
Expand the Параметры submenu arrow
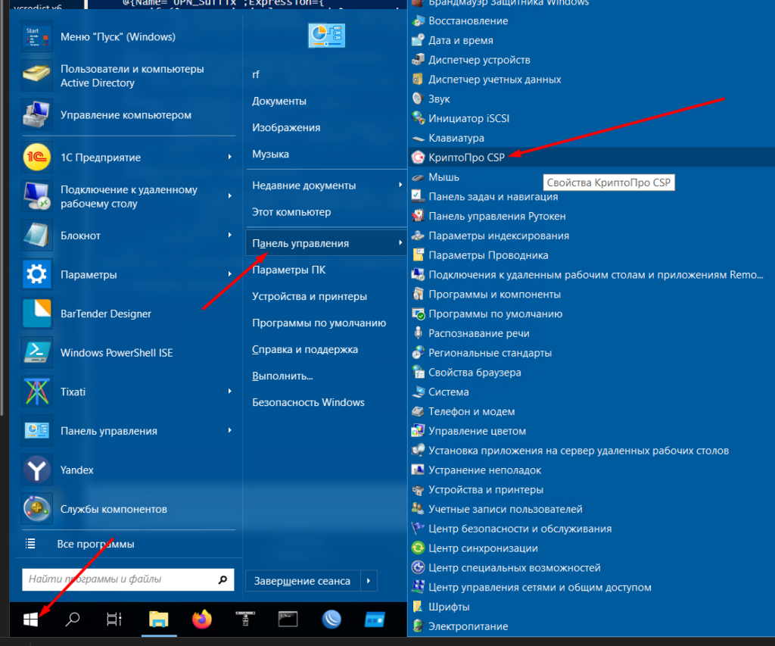tap(229, 274)
